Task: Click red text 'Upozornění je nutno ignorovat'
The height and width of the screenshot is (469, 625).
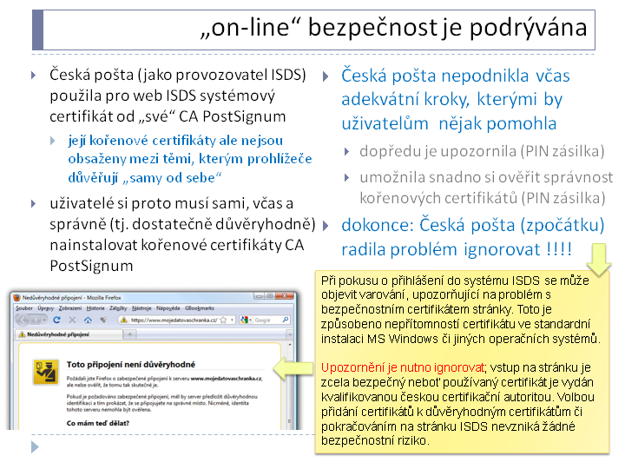Action: pyautogui.click(x=403, y=367)
